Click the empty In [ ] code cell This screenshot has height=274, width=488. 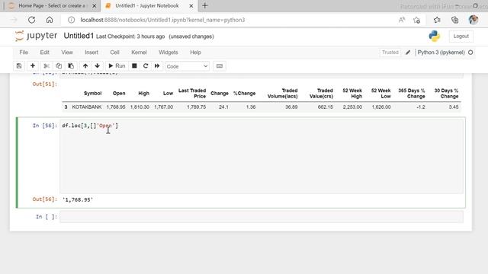(x=262, y=216)
